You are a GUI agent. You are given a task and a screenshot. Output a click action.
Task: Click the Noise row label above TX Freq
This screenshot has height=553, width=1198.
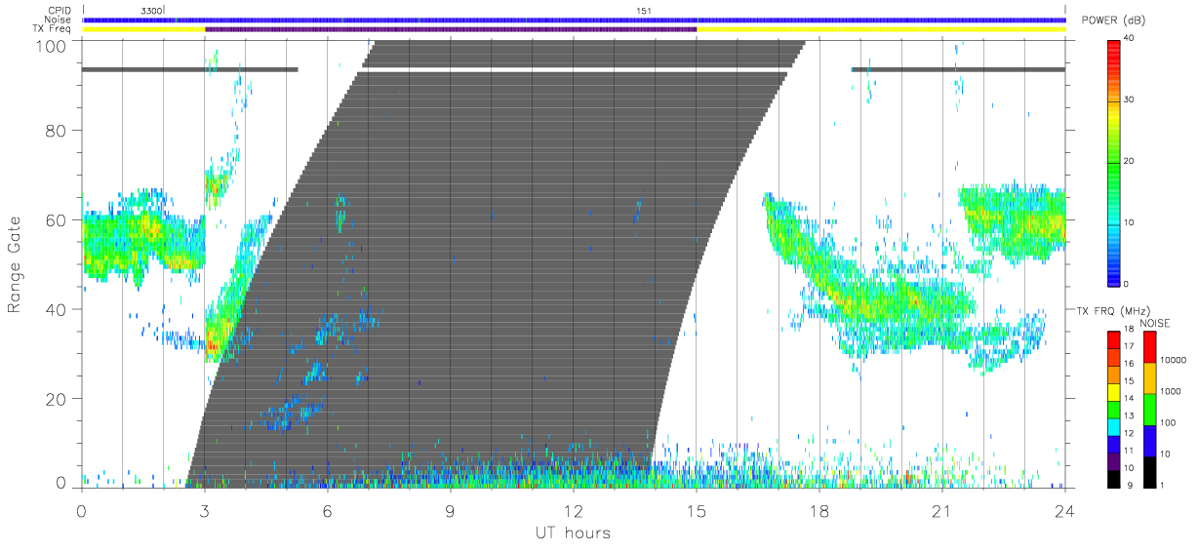[58, 20]
